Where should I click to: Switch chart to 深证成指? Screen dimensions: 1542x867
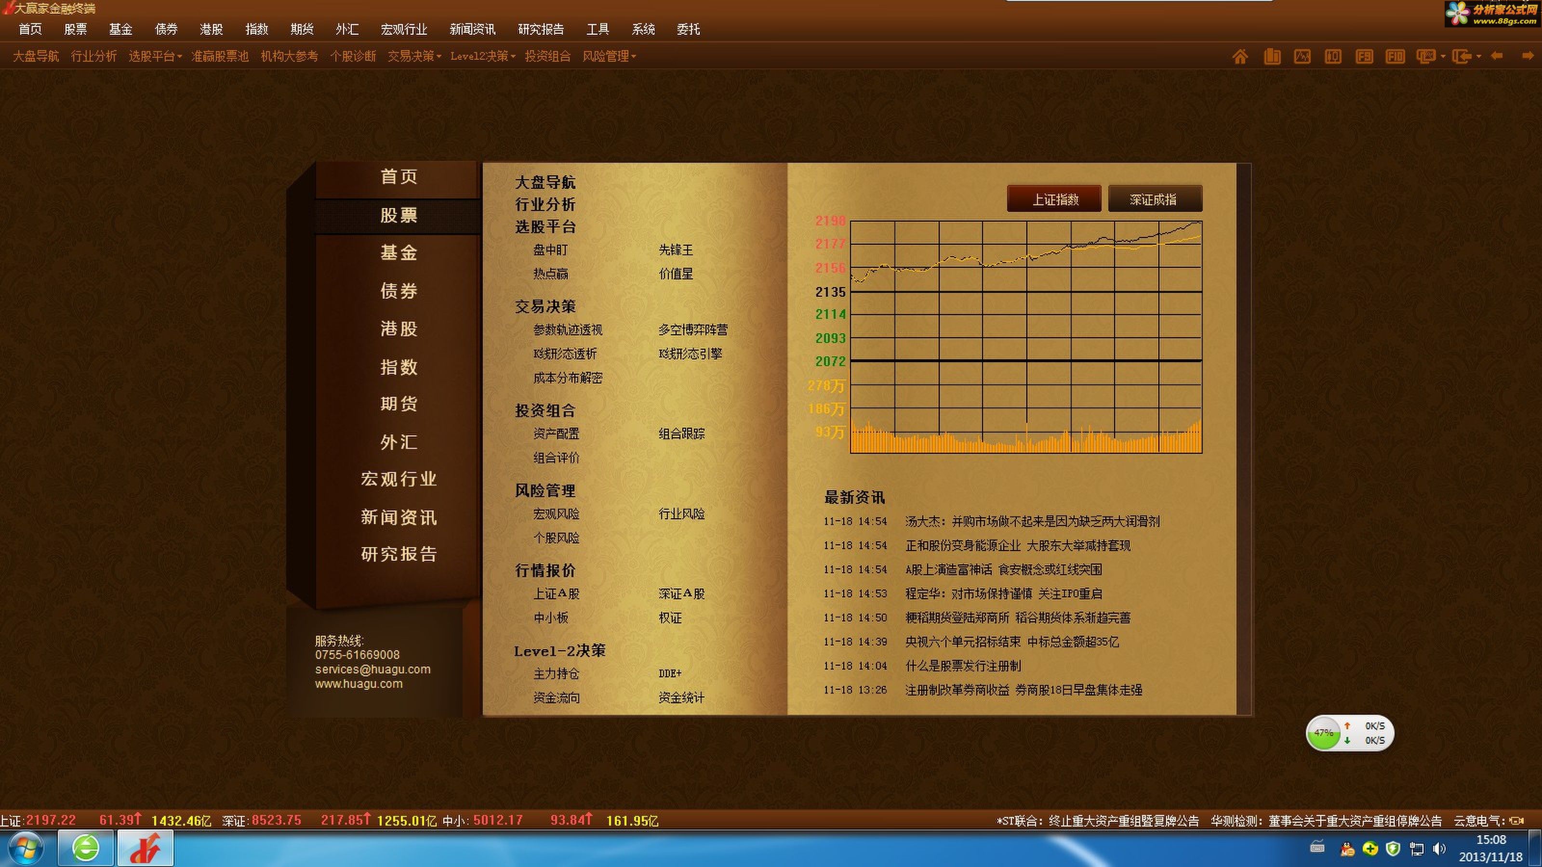coord(1156,198)
